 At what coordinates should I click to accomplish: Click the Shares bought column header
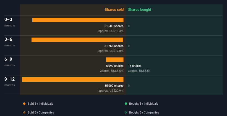(x=140, y=10)
